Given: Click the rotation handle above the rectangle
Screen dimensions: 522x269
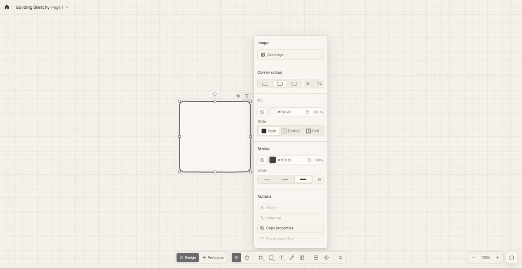Looking at the screenshot, I should click(x=215, y=94).
